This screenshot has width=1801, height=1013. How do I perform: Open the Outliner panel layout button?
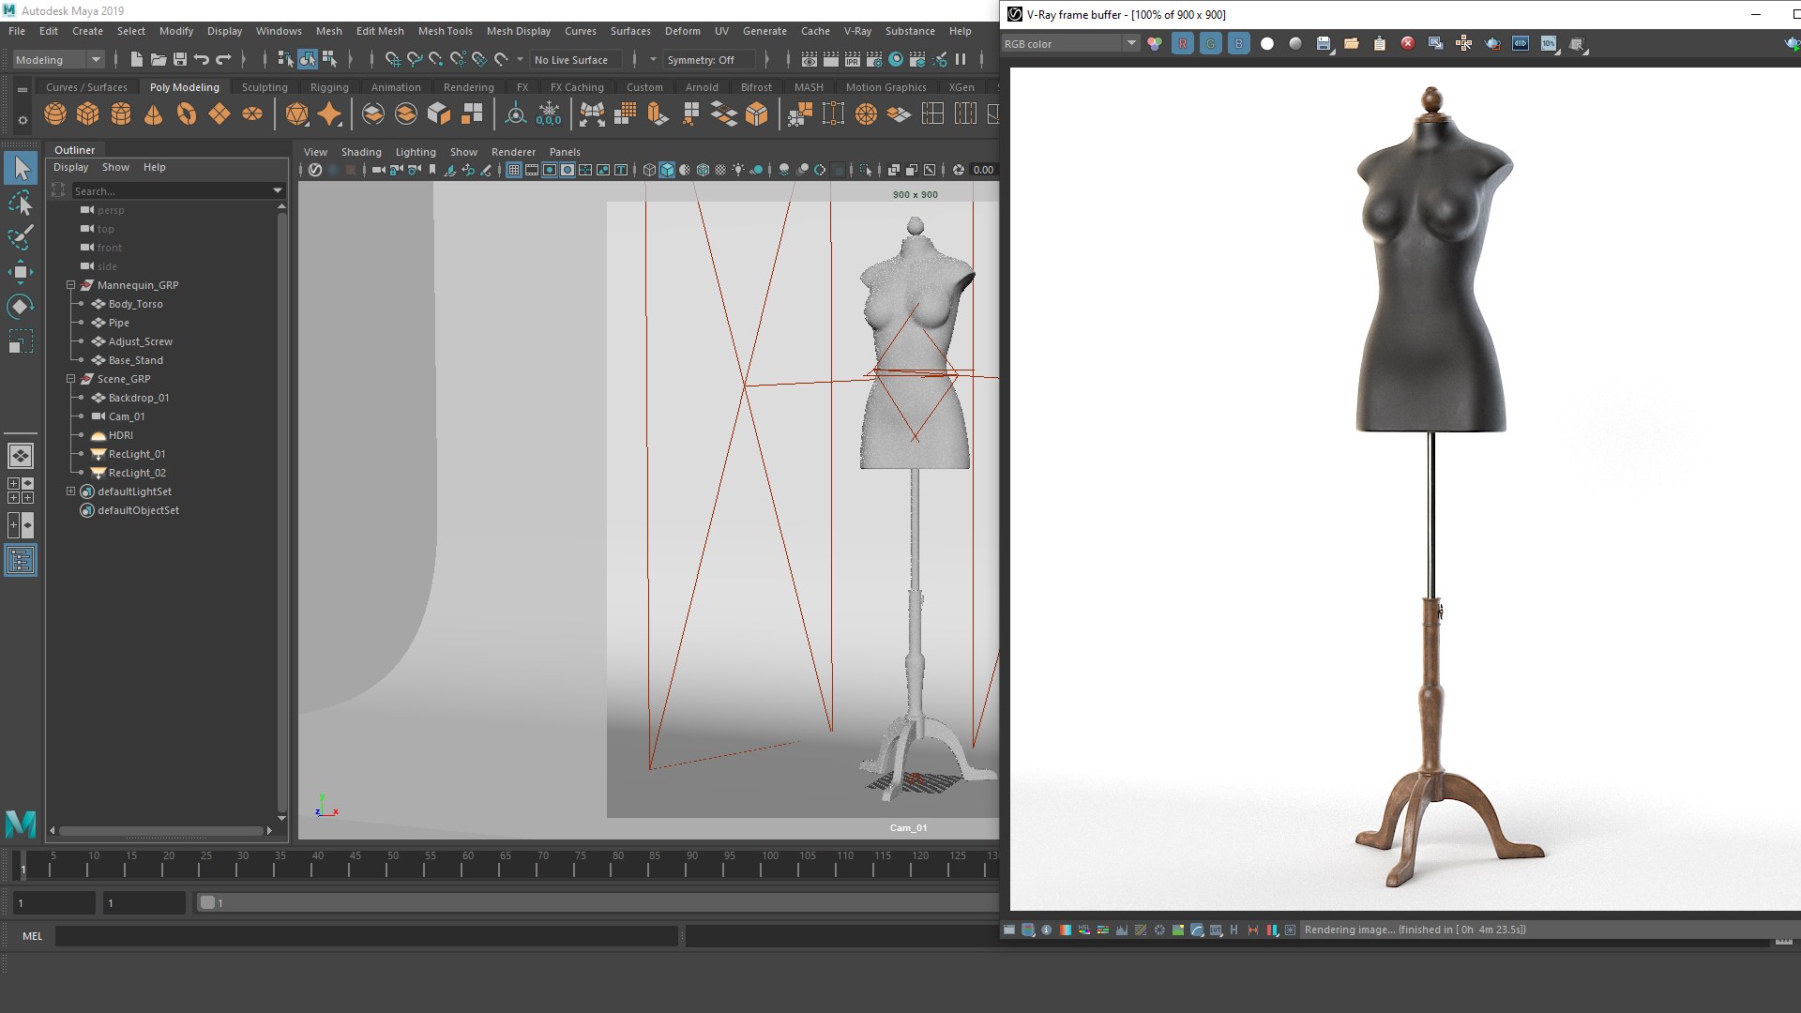coord(21,561)
